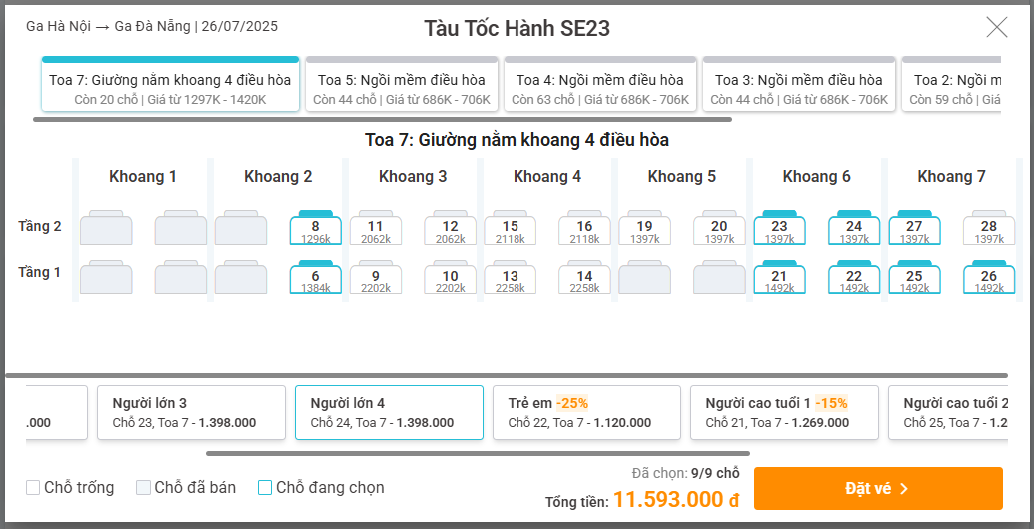Click the Đặt vé button
Screen dimensions: 1034x529
point(878,488)
